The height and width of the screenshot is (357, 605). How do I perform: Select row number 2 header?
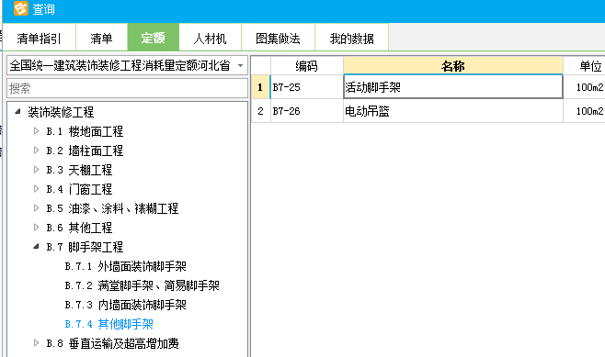pos(260,111)
